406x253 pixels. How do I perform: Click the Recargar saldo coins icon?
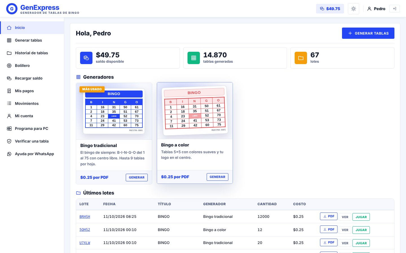click(9, 78)
